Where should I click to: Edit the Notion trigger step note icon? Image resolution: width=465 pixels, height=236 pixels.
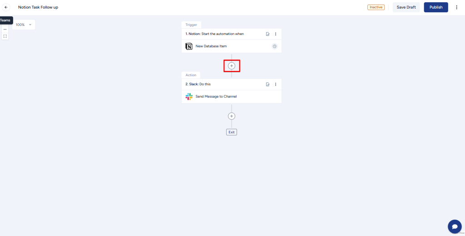268,34
